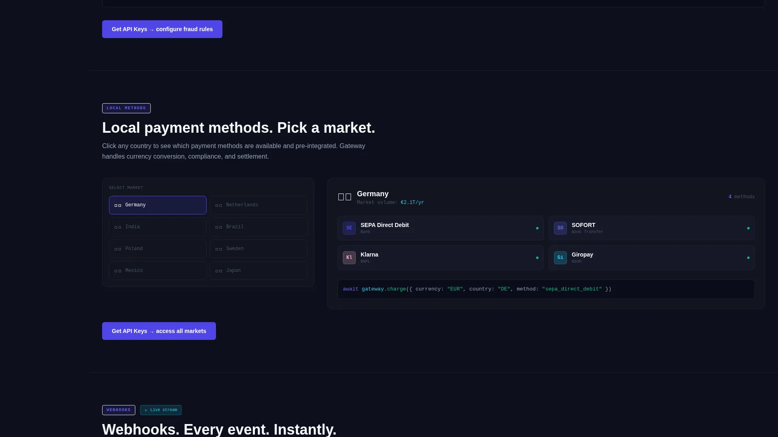Click the "sepa_direct_debit" string in the code

tap(572, 289)
